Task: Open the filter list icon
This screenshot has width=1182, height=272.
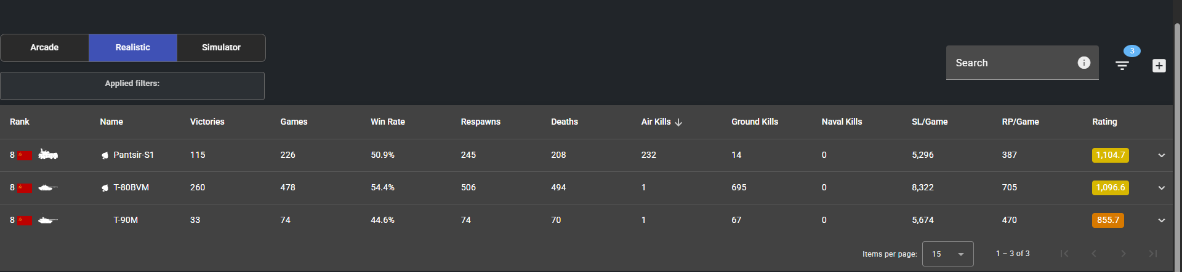Action: click(1122, 65)
